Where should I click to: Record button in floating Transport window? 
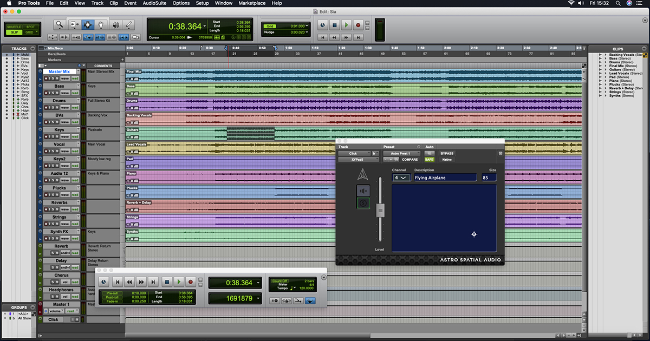coord(191,282)
